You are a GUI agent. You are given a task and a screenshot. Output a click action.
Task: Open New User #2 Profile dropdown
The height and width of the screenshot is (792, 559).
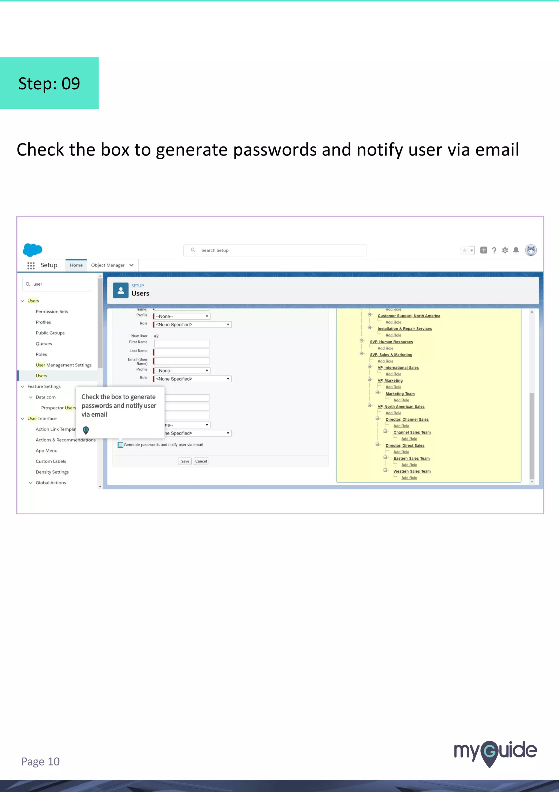point(182,371)
